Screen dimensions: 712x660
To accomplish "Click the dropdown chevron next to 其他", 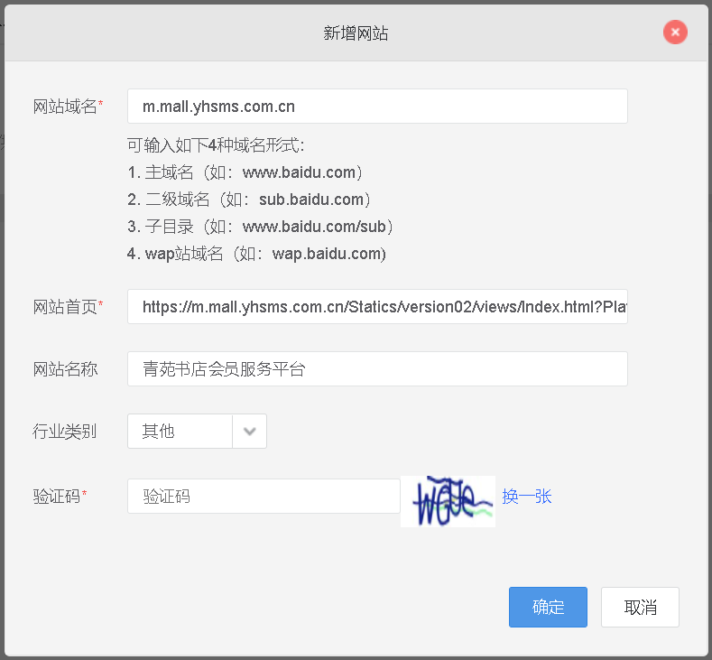I will 250,432.
